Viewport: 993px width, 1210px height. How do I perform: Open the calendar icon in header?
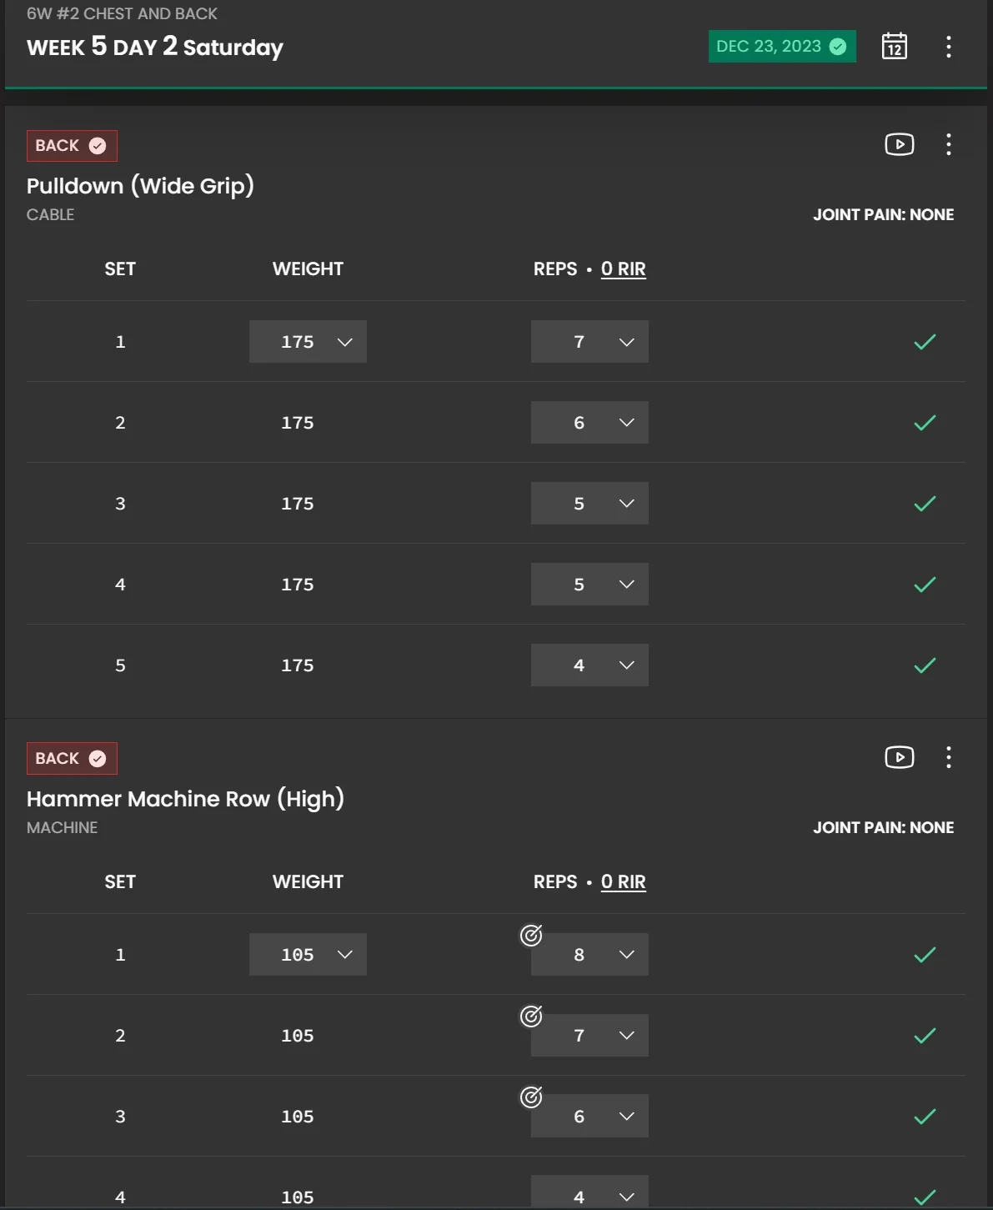(x=895, y=46)
